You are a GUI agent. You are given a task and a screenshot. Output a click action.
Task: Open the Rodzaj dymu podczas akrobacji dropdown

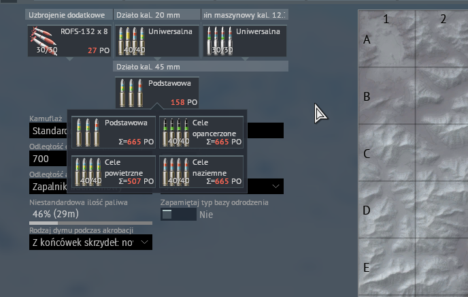pos(90,242)
